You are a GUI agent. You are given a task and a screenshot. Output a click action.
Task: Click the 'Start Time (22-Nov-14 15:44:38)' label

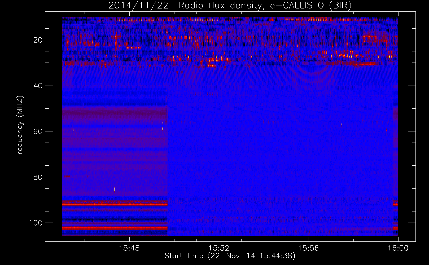coord(230,256)
